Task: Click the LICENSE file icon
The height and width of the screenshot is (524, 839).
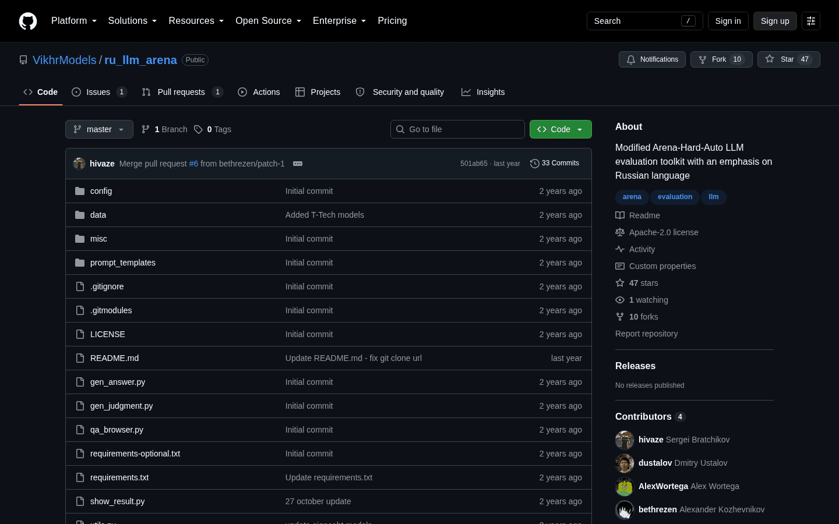Action: pyautogui.click(x=80, y=334)
